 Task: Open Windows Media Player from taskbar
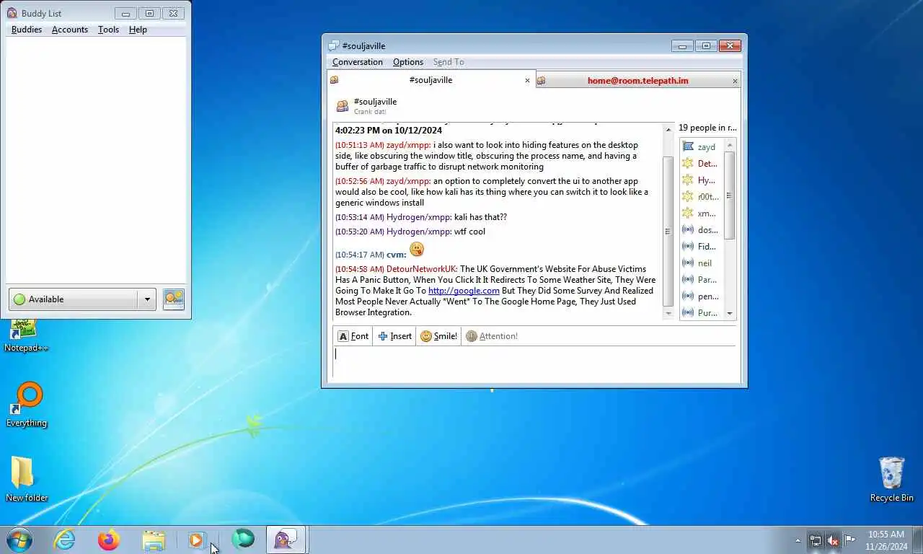point(197,540)
